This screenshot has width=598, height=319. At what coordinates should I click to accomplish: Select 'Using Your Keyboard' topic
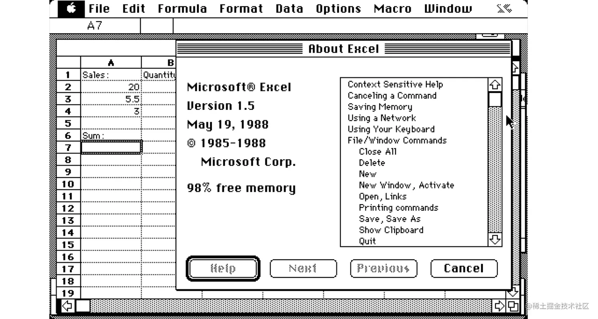pos(391,129)
